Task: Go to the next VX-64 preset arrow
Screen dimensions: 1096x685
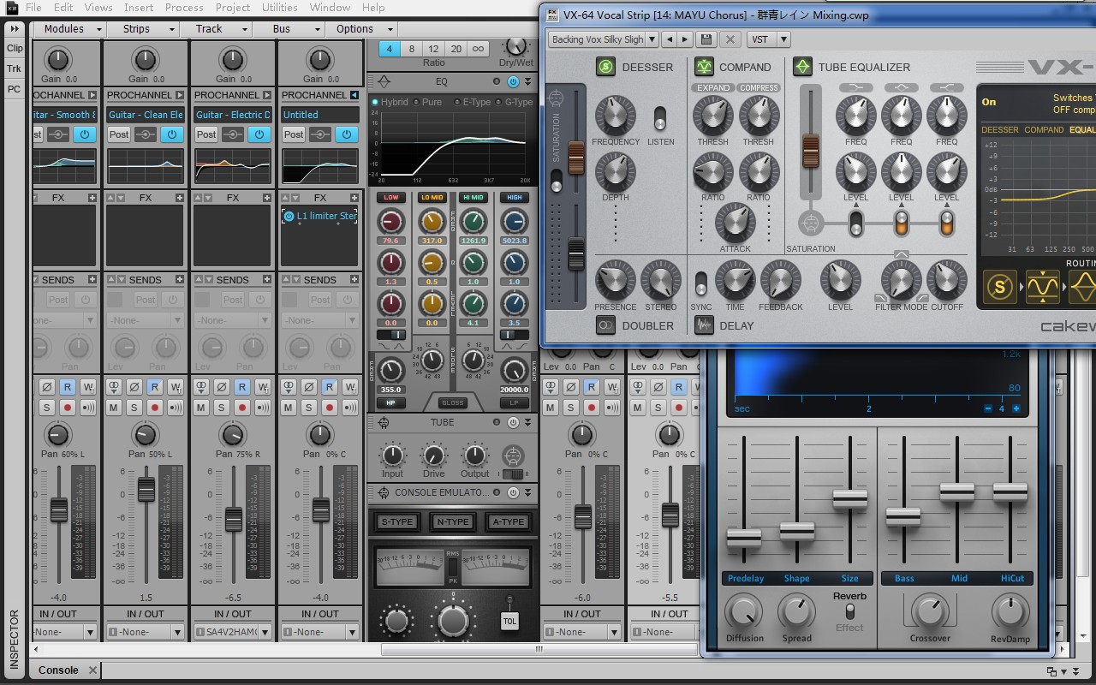Action: coord(685,39)
